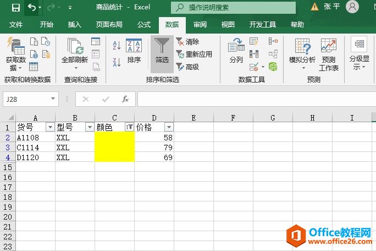Switch to the 审阅 ribbon tab
Image resolution: width=376 pixels, height=251 pixels.
pyautogui.click(x=200, y=25)
